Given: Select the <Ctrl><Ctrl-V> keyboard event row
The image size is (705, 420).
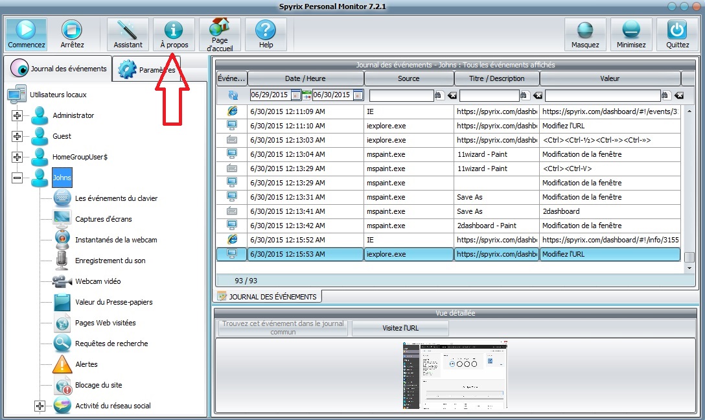Looking at the screenshot, I should click(x=448, y=169).
